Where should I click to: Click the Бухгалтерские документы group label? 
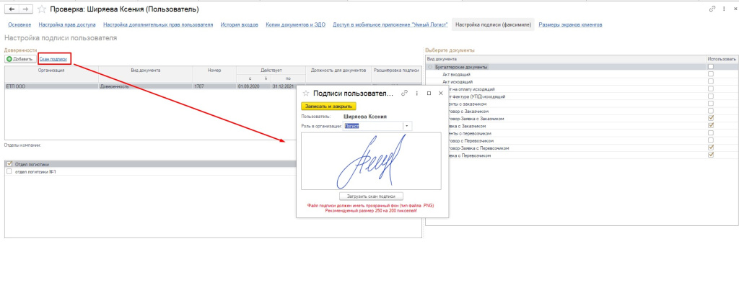(x=461, y=67)
